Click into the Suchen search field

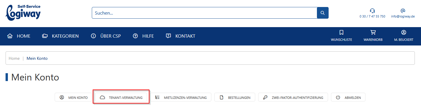click(204, 13)
